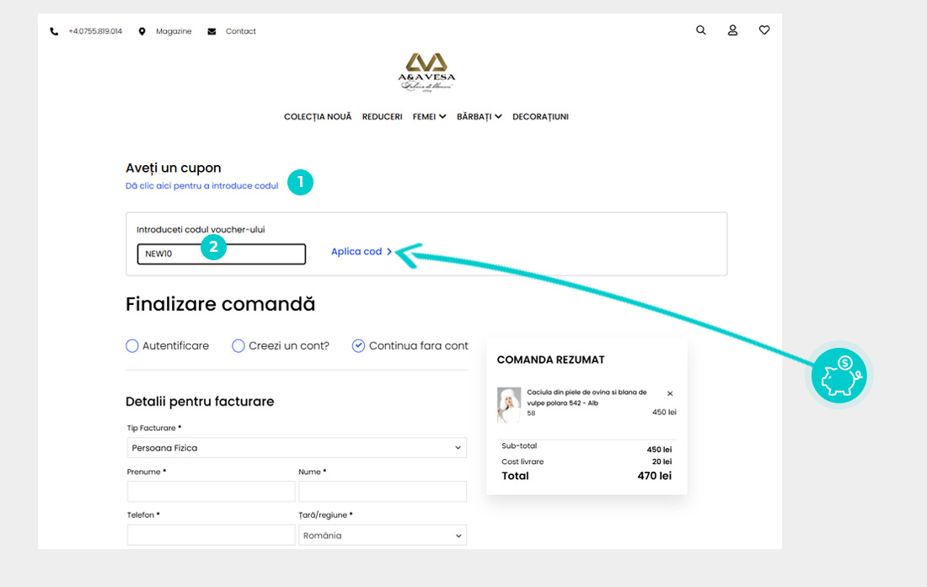Image resolution: width=927 pixels, height=587 pixels.
Task: Click the Aplica cod link
Action: tap(361, 252)
